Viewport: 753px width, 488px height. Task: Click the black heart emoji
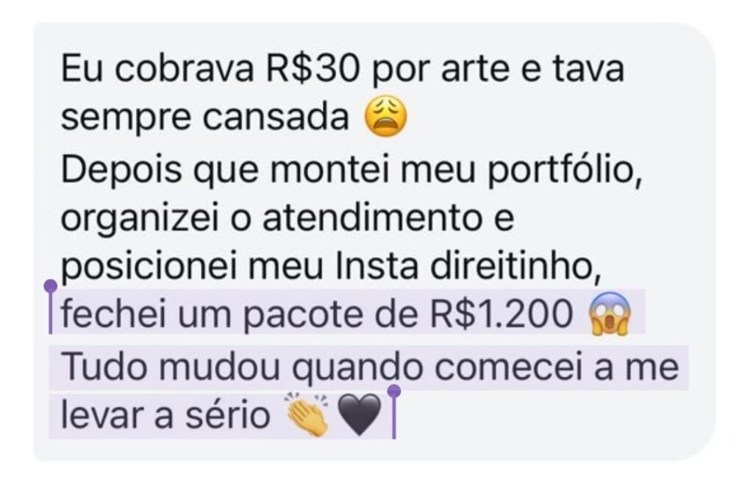coord(359,415)
